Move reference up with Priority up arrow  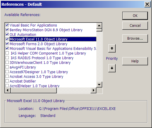coord(112,48)
